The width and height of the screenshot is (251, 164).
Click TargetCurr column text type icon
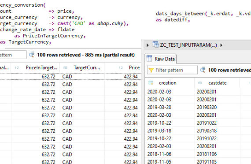(65, 68)
